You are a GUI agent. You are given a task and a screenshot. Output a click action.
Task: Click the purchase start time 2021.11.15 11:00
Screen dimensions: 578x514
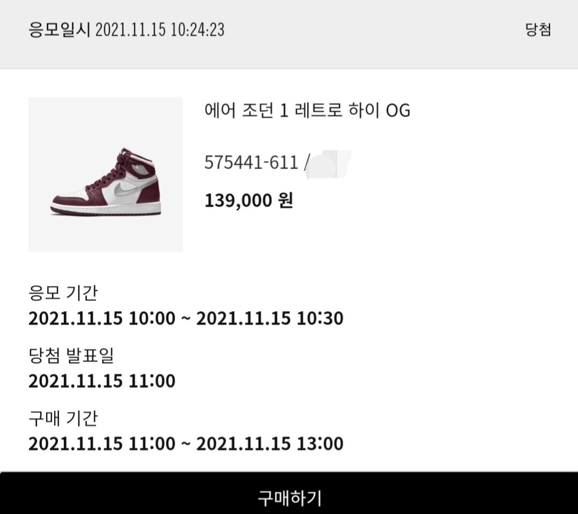click(102, 443)
